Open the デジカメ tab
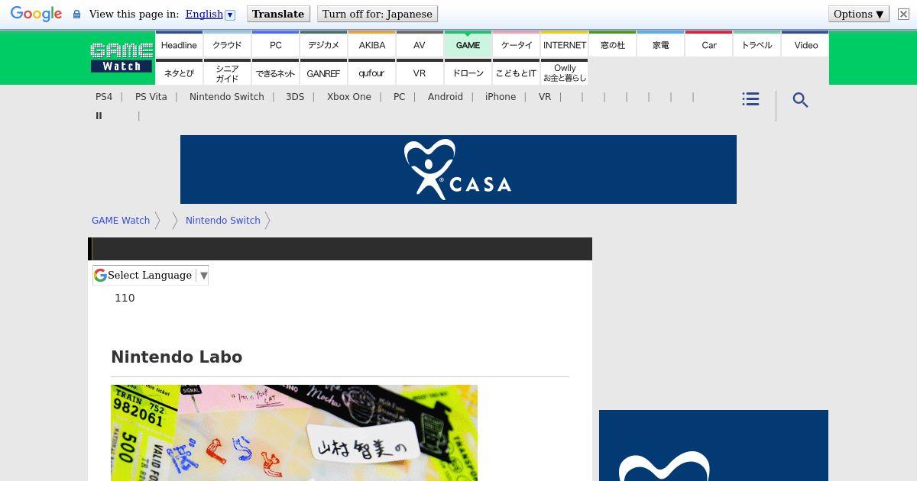The image size is (917, 481). tap(323, 45)
